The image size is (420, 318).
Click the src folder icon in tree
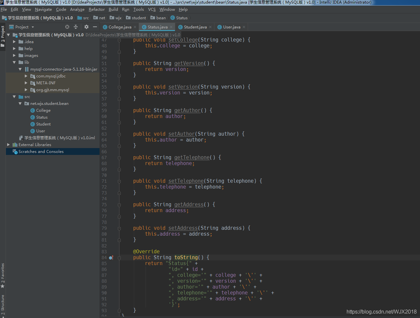point(21,97)
